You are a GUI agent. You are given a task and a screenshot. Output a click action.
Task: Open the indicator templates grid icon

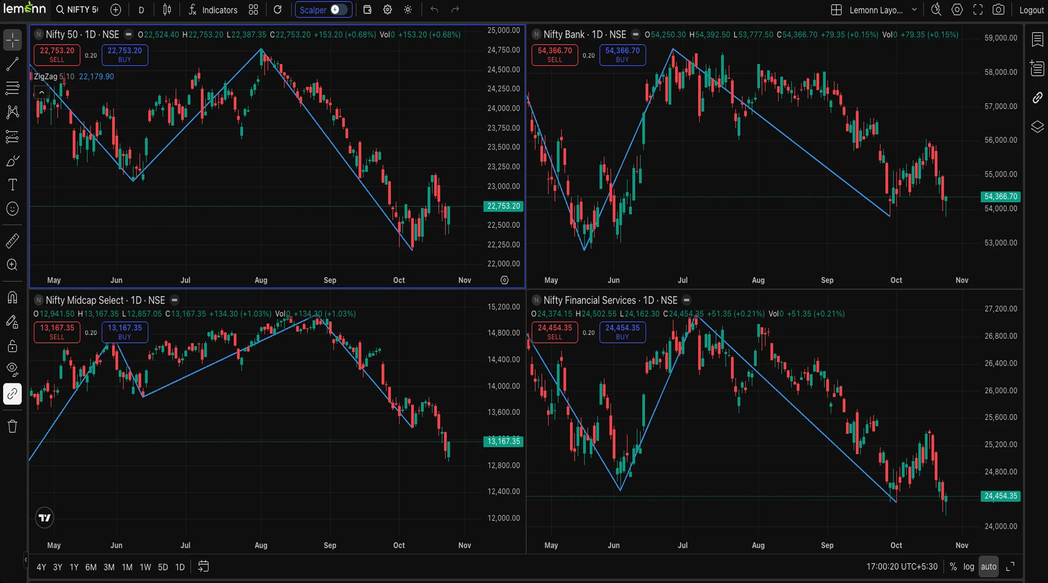(x=254, y=10)
